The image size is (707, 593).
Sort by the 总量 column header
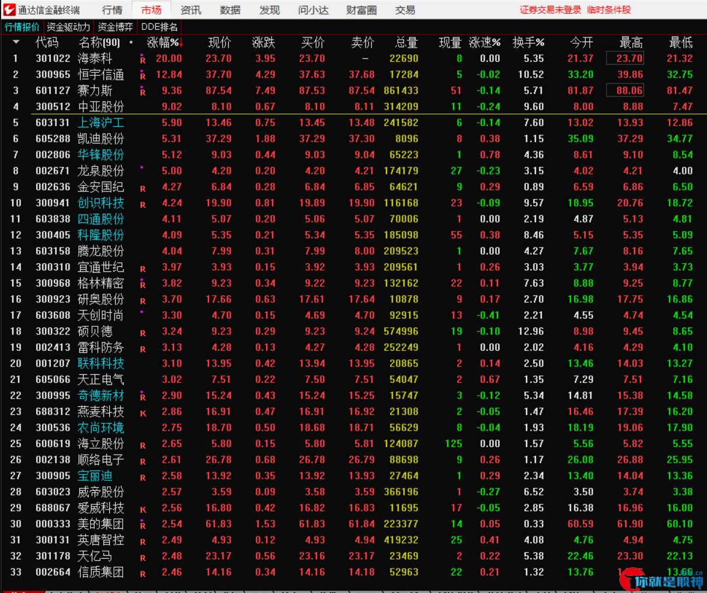406,43
